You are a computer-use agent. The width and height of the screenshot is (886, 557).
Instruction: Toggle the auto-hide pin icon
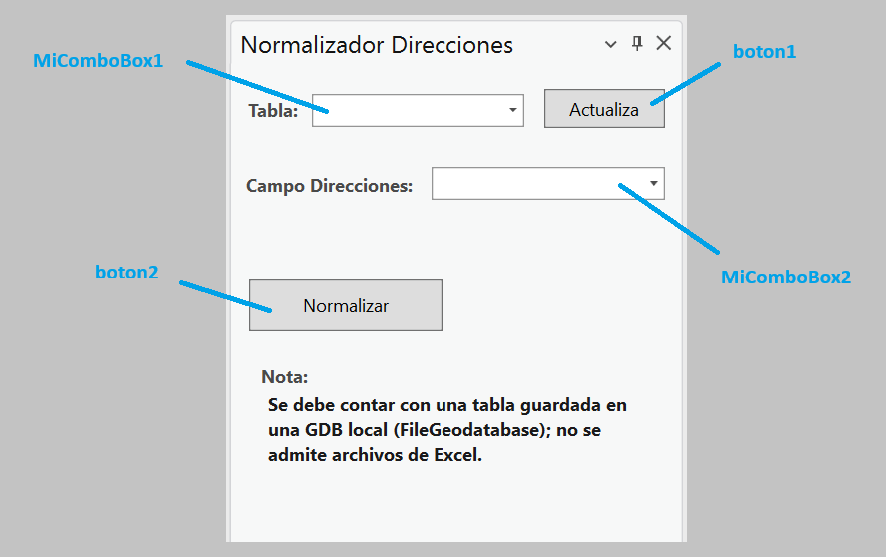click(x=637, y=44)
